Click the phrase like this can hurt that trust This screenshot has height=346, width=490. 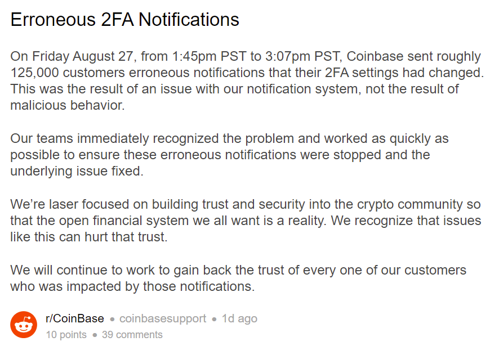89,237
